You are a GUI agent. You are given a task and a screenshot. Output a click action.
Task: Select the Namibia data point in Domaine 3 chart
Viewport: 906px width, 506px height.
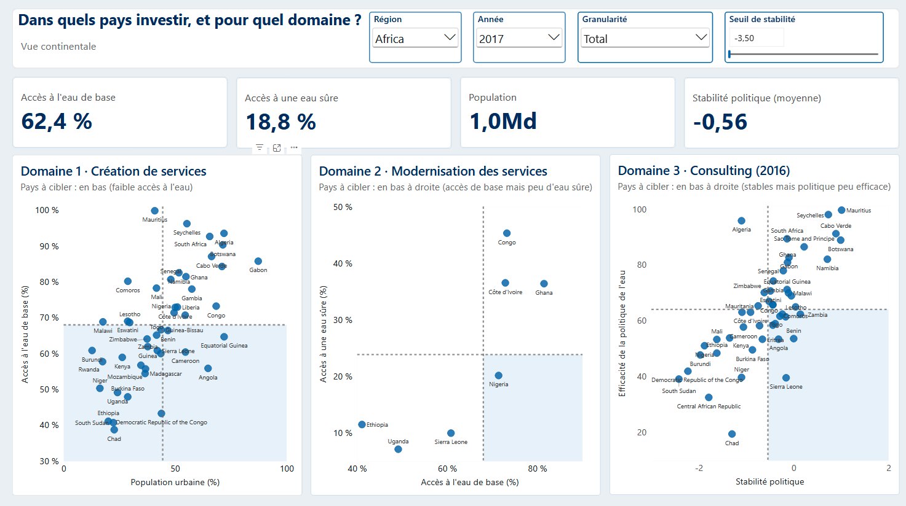point(827,259)
